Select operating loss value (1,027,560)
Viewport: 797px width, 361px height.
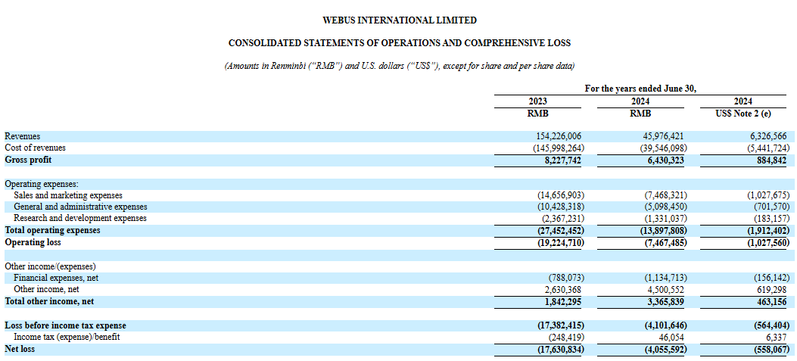(x=768, y=242)
